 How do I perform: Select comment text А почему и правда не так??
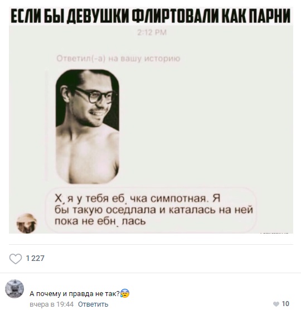75,294
